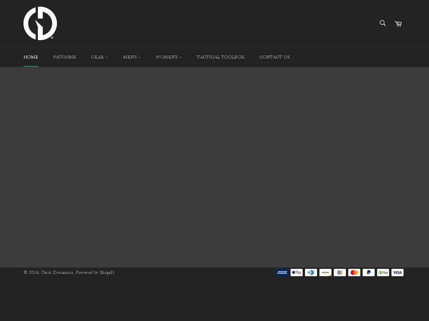The width and height of the screenshot is (429, 321).
Task: Click the Discover payment icon
Action: coord(325,272)
